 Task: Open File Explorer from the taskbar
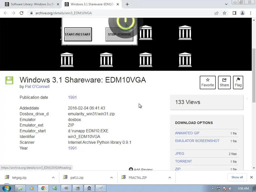[20, 188]
